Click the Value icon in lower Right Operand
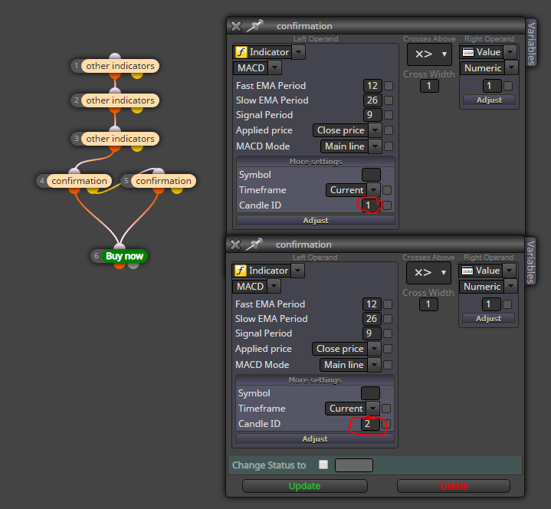 click(467, 271)
